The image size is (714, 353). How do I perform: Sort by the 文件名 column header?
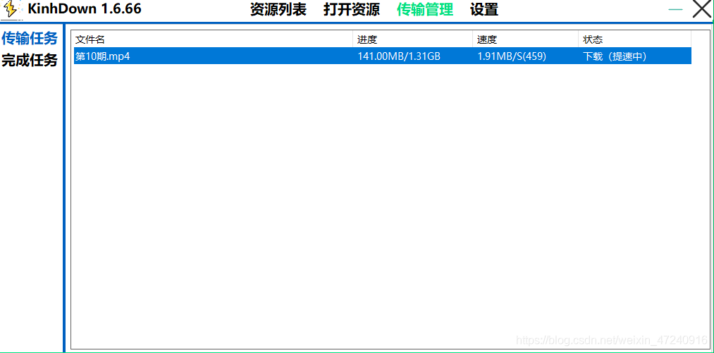213,39
